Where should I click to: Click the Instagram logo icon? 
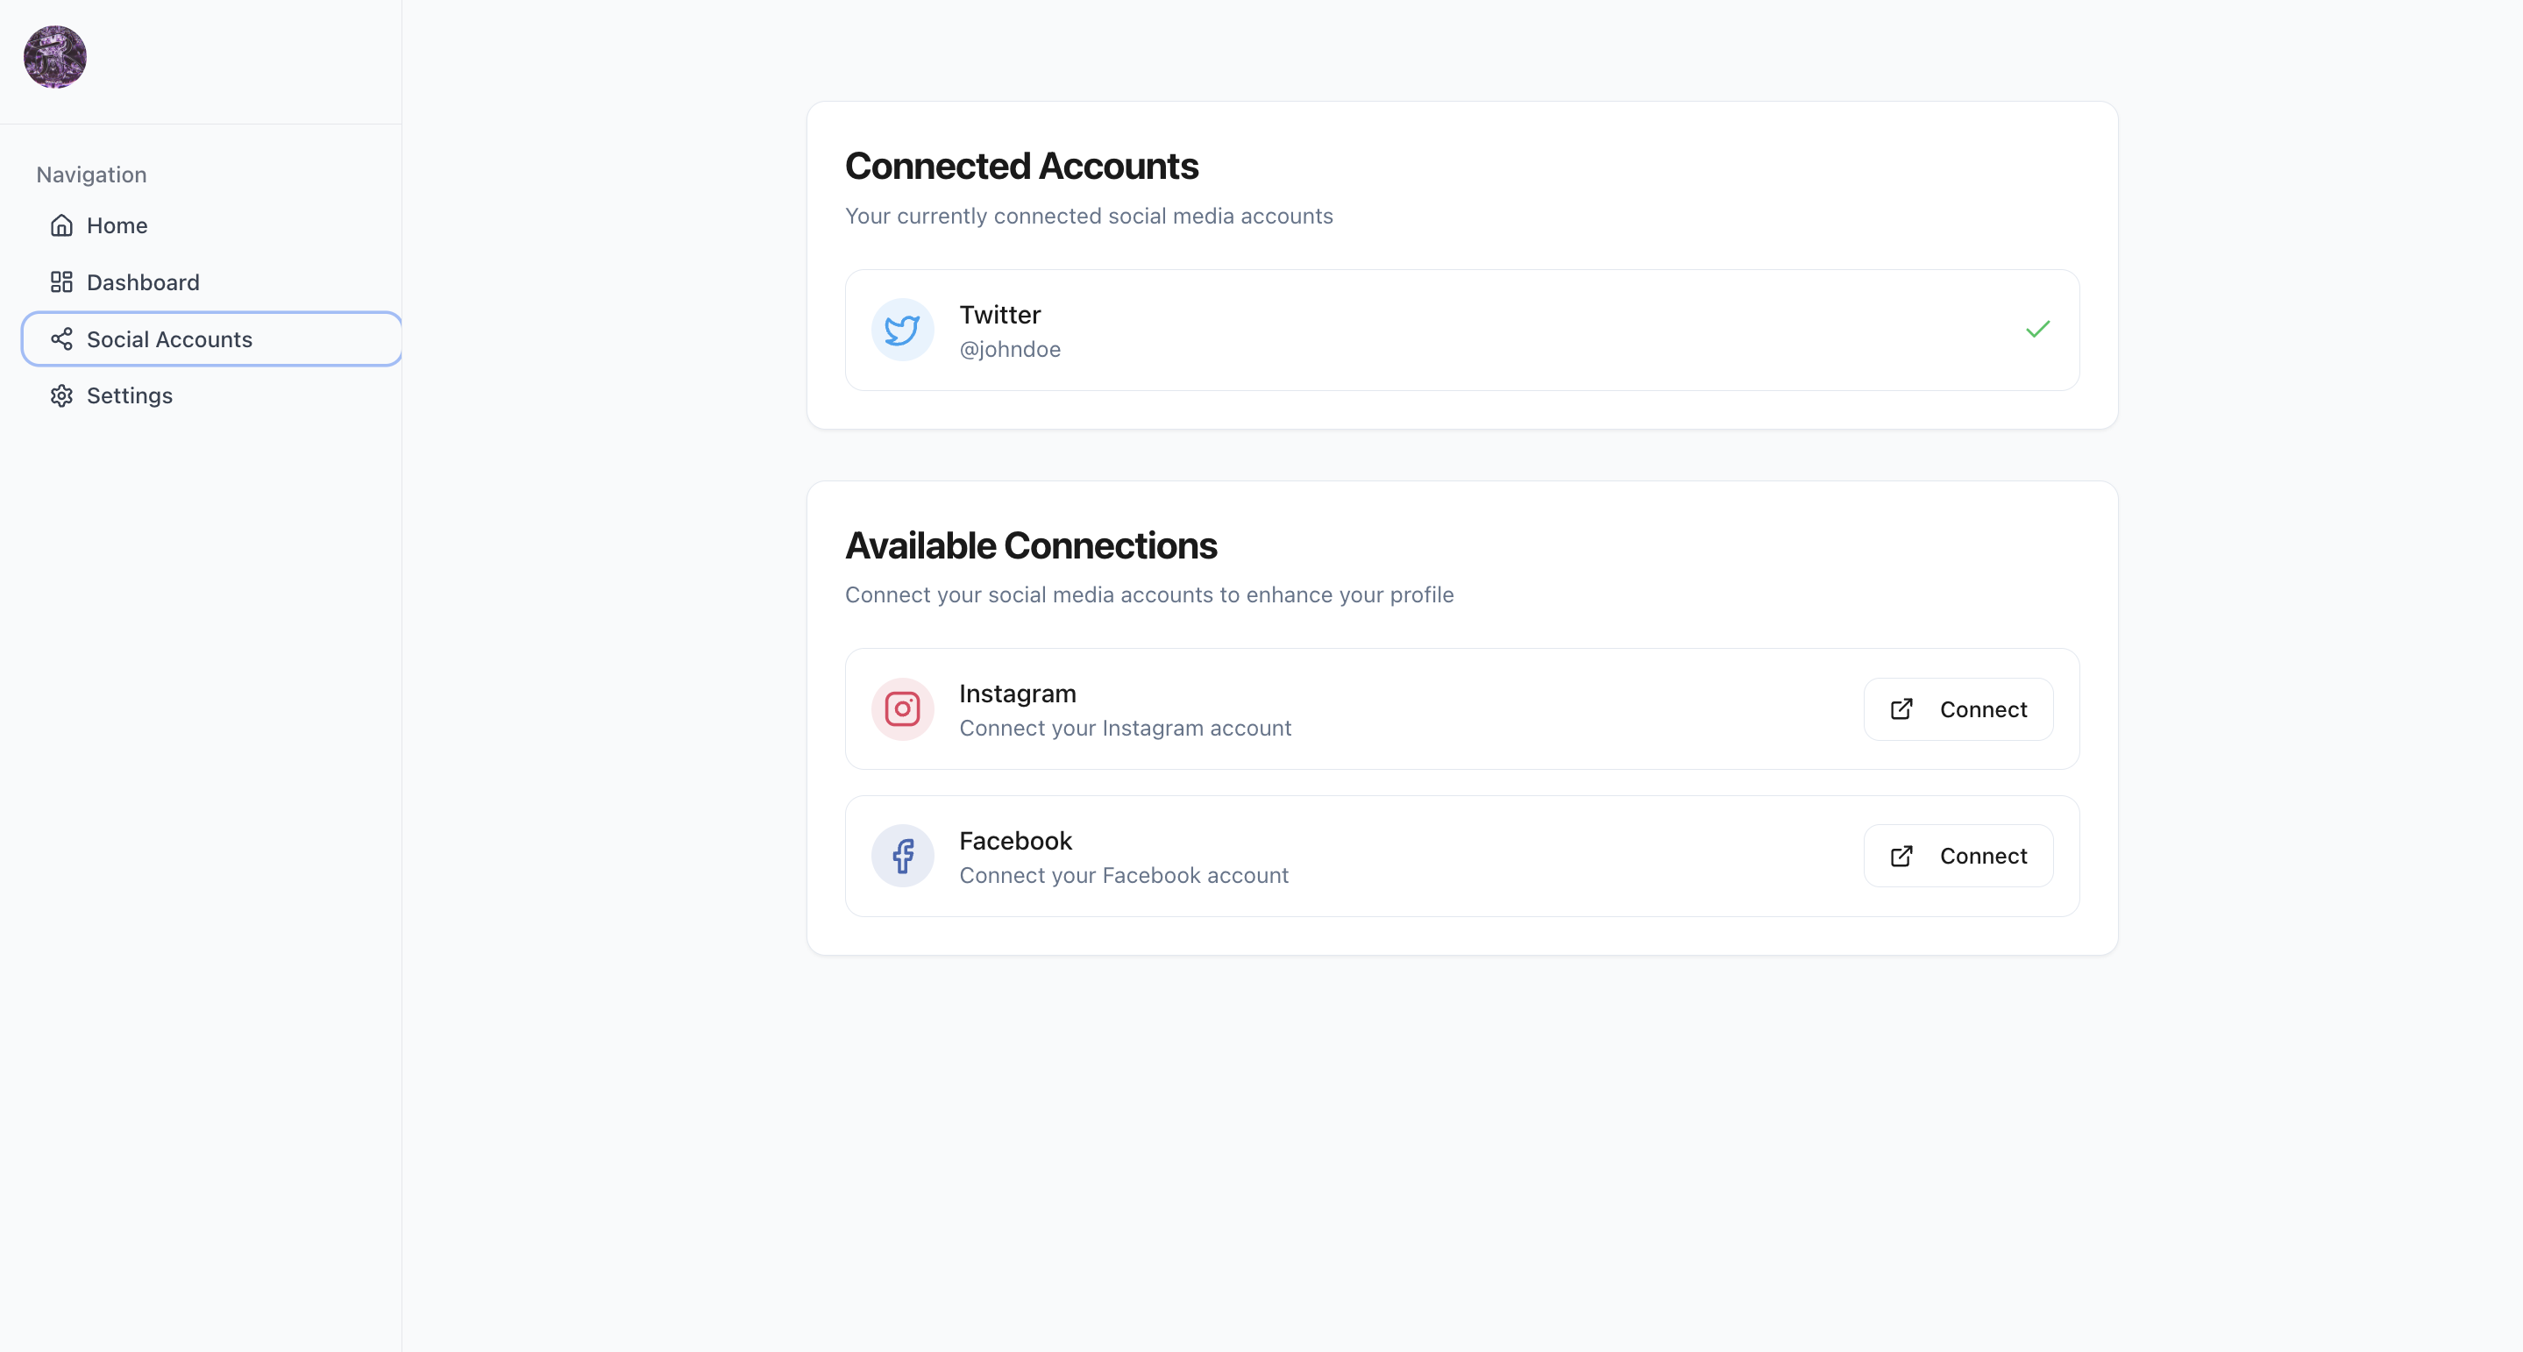point(901,708)
